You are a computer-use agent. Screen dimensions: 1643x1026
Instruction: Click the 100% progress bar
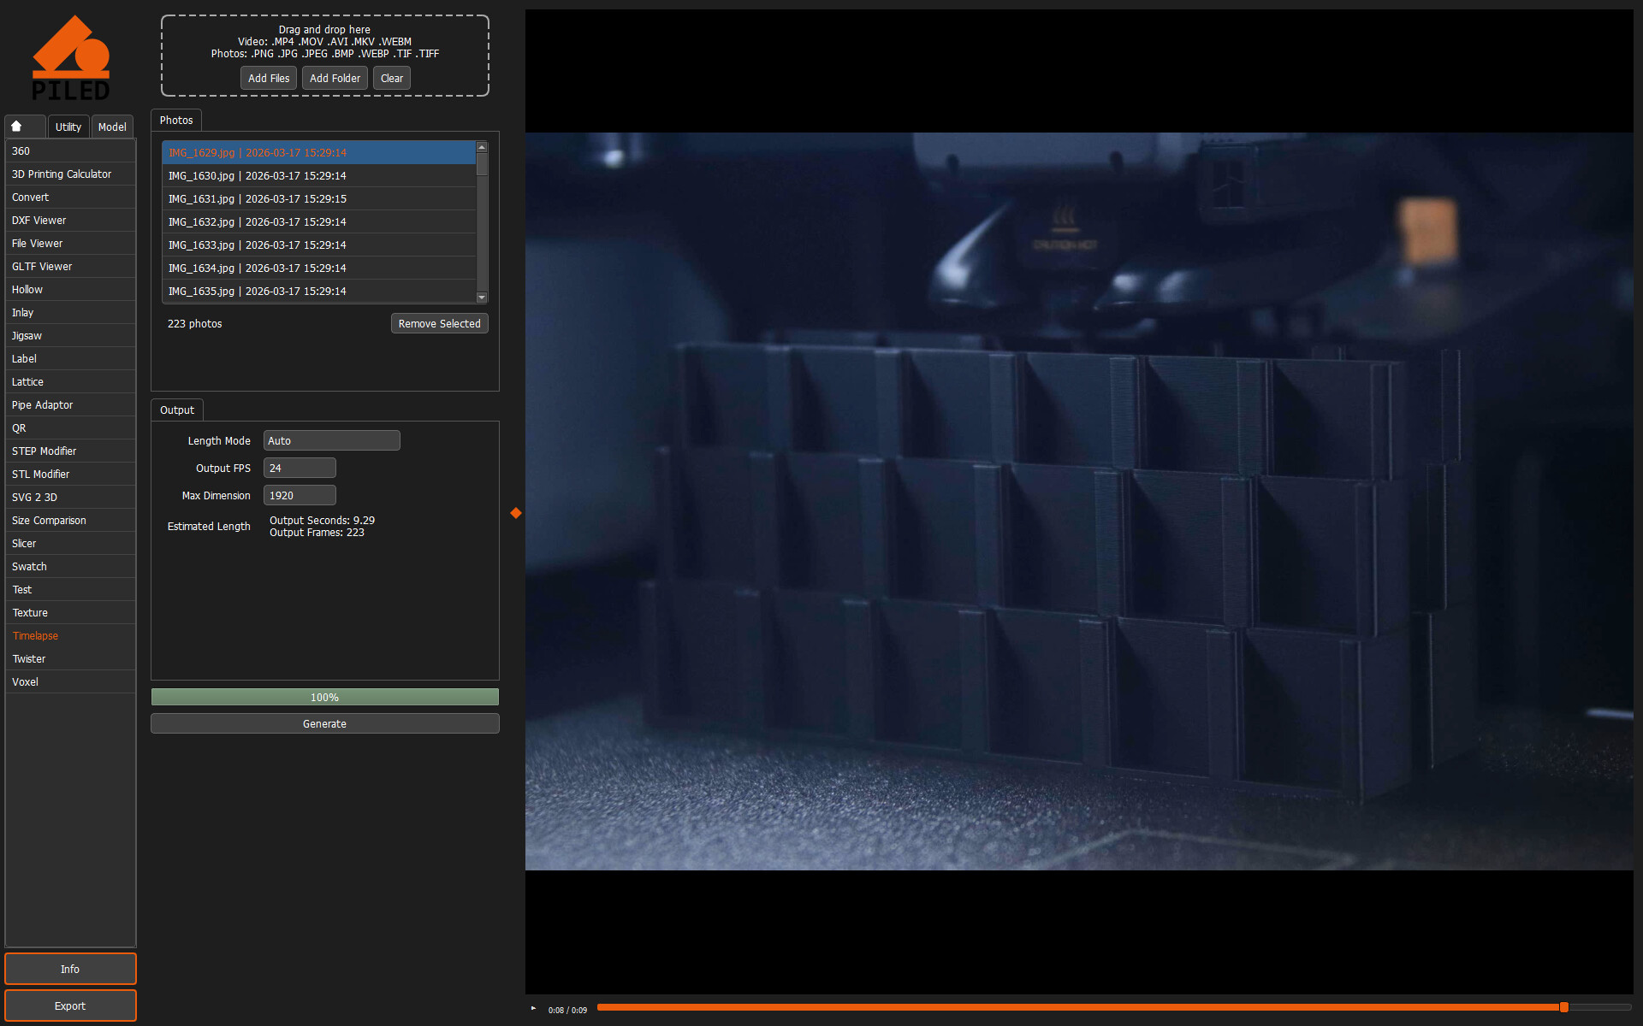click(325, 697)
